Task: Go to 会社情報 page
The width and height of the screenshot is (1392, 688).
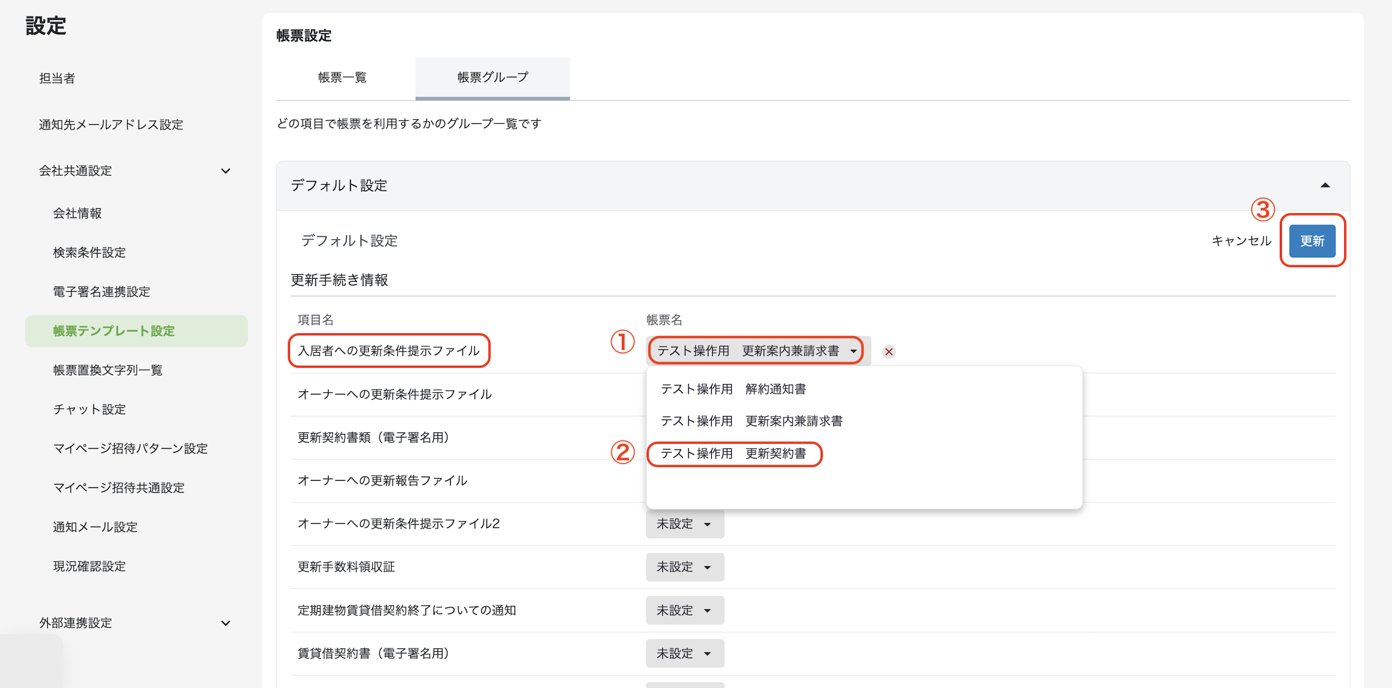Action: (77, 214)
